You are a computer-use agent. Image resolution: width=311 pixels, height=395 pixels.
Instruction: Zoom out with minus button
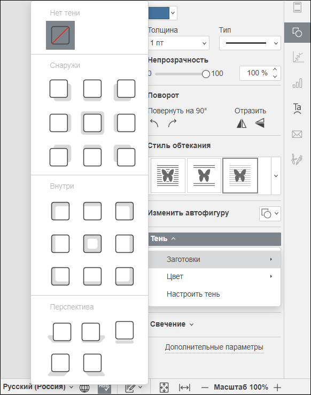pyautogui.click(x=205, y=388)
